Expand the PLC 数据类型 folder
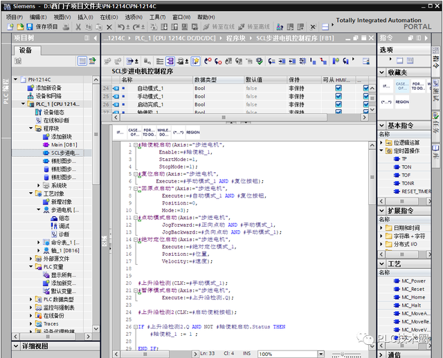This screenshot has height=358, width=443. click(30, 299)
